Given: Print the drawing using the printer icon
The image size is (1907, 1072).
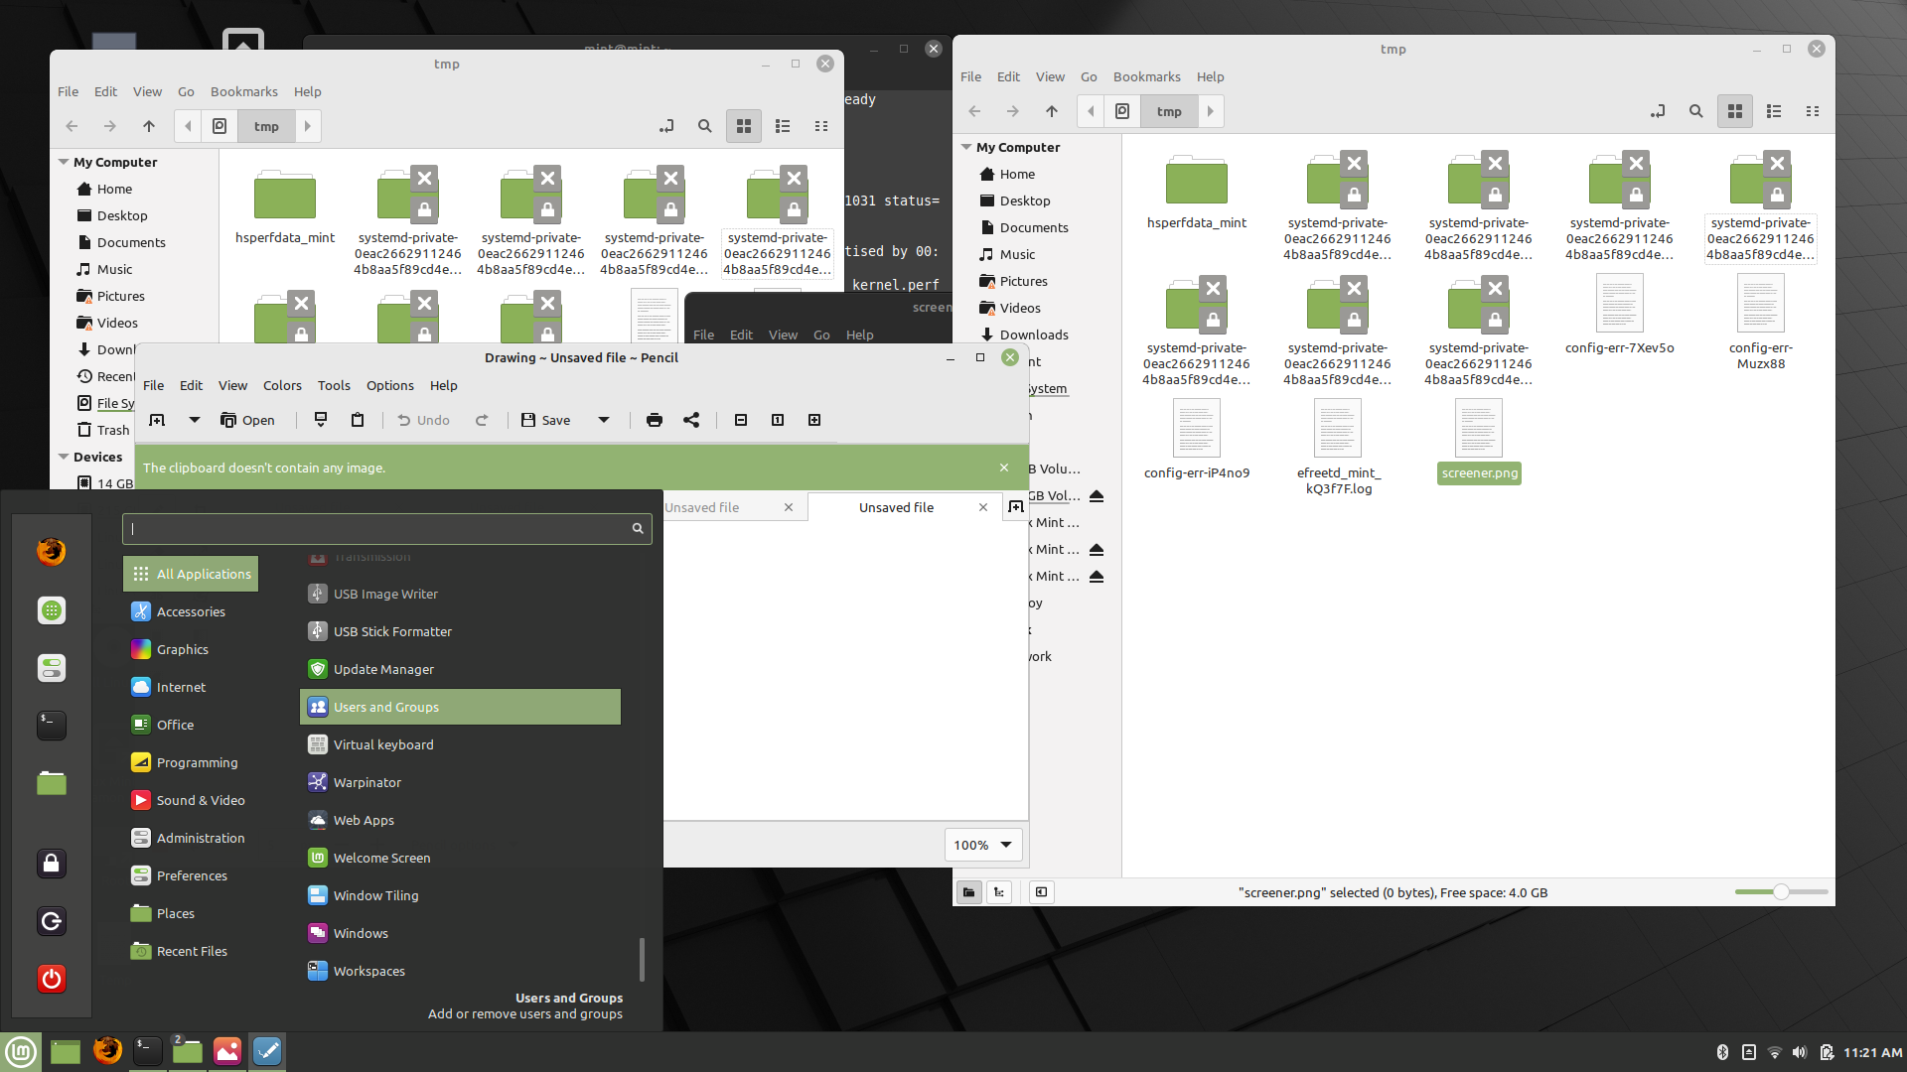Looking at the screenshot, I should (x=655, y=420).
